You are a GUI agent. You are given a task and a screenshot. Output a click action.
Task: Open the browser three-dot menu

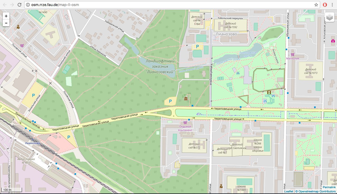[333, 5]
